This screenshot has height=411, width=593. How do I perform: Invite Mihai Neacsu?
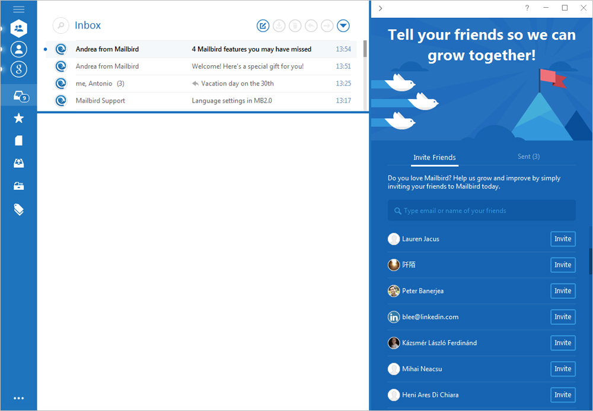point(563,369)
